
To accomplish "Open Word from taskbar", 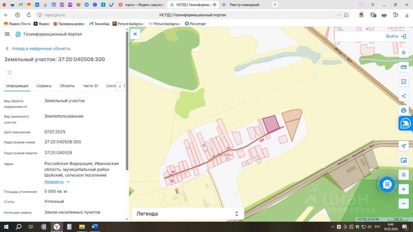I will (x=95, y=227).
